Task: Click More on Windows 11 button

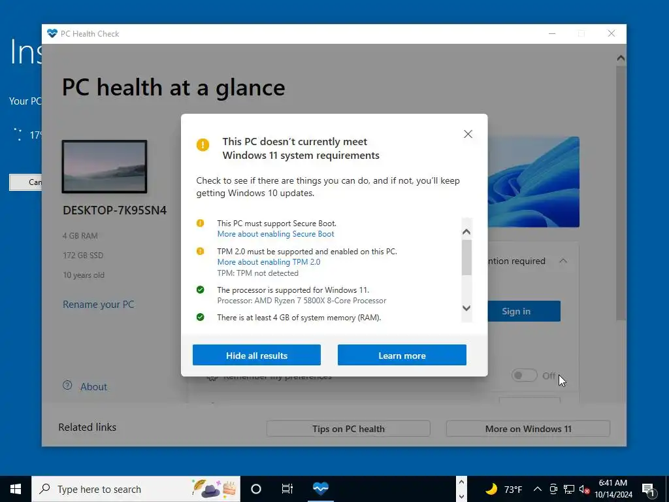Action: pos(528,429)
